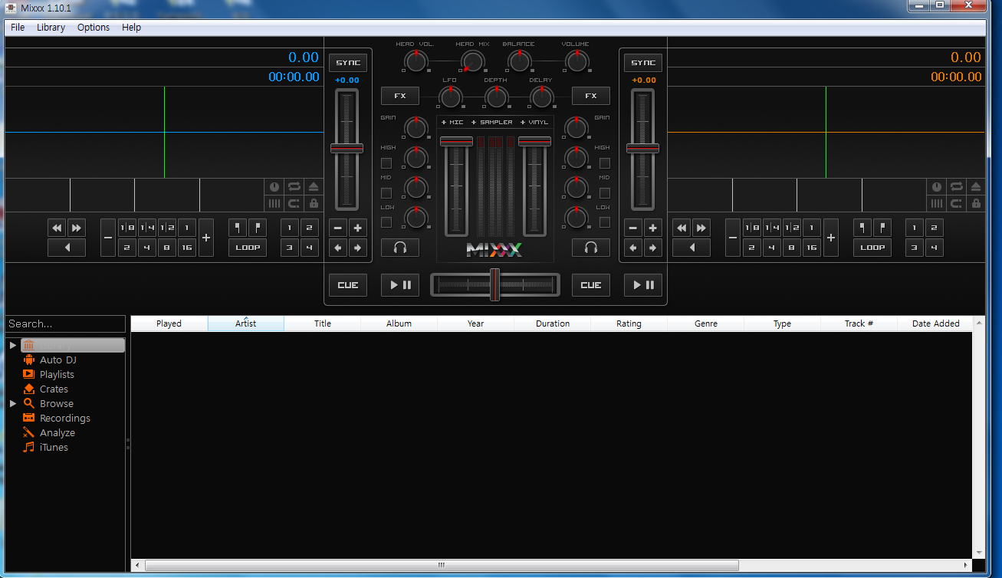Expand the Library tree item

tap(13, 346)
